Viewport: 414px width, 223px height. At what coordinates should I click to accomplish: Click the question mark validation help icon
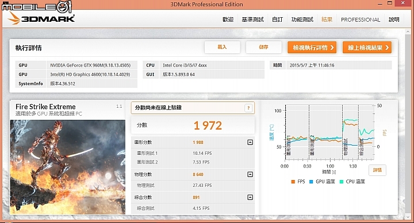tap(248, 108)
